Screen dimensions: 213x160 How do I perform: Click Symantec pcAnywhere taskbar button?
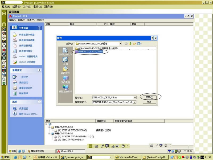(x=73, y=157)
